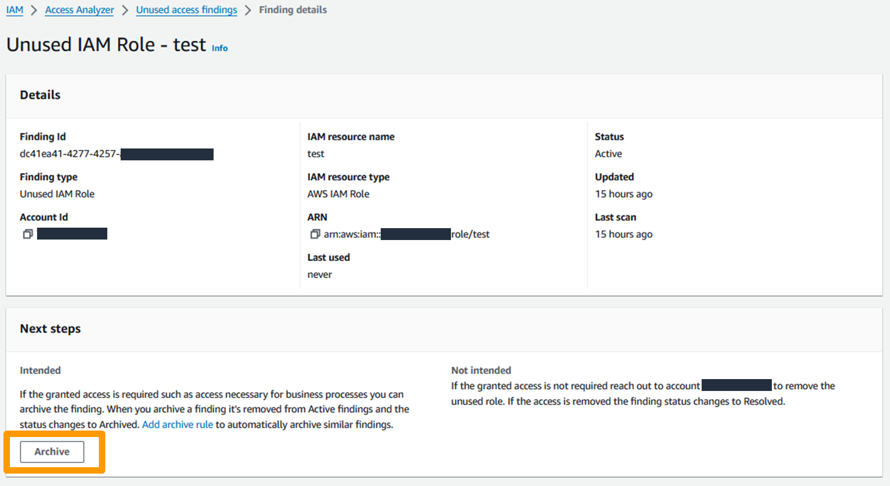The image size is (890, 486).
Task: Click the Info link beside the page title
Action: (220, 48)
